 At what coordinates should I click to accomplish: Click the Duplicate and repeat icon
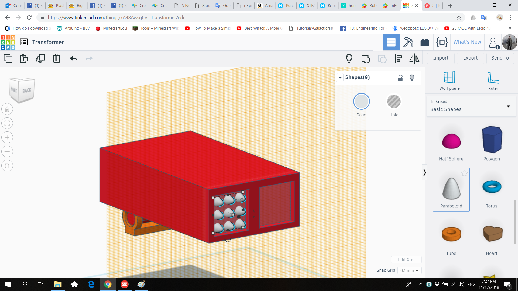click(40, 58)
